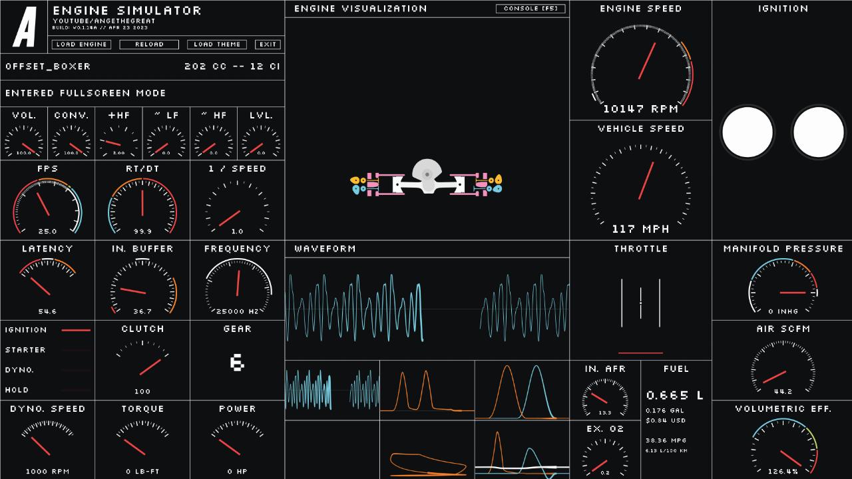Click the left white ignition indicator circle
Viewport: 852px width, 479px height.
(747, 132)
